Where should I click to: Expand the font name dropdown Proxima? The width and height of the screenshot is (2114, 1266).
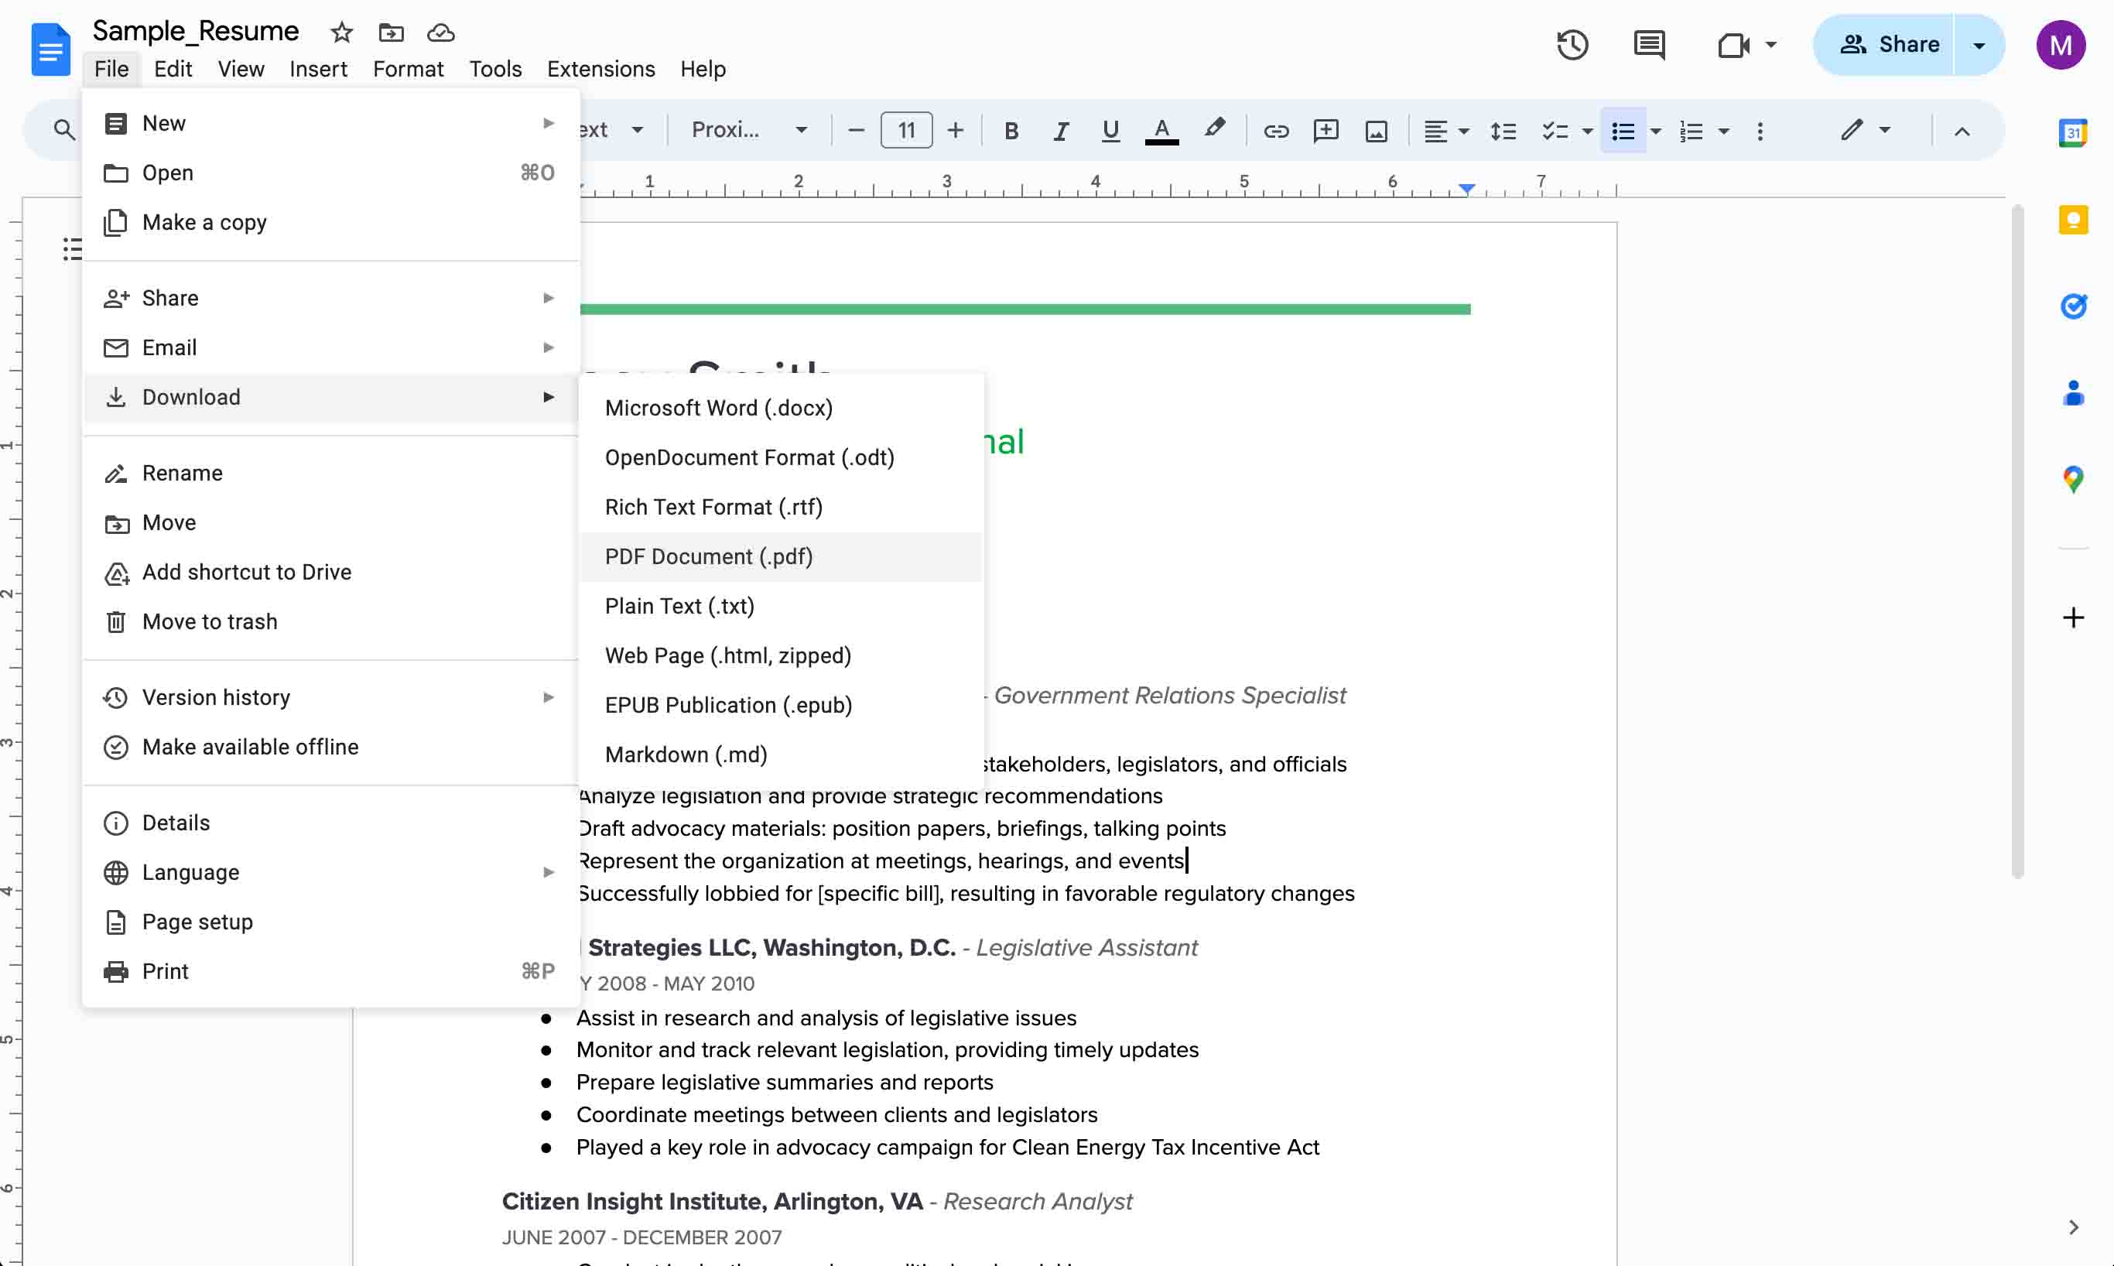(x=800, y=131)
